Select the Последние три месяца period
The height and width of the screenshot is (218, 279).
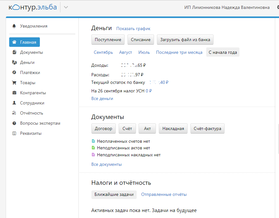click(x=179, y=53)
